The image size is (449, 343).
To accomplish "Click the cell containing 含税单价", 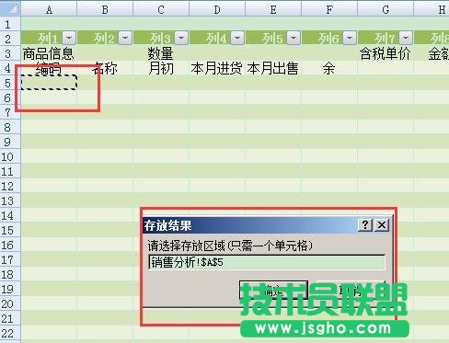I will (386, 53).
